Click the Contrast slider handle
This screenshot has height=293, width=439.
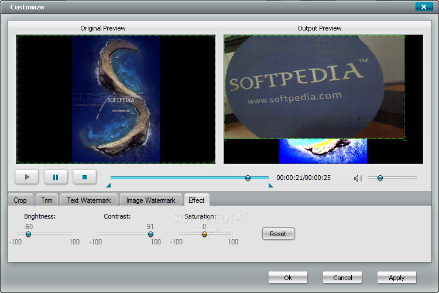[150, 234]
